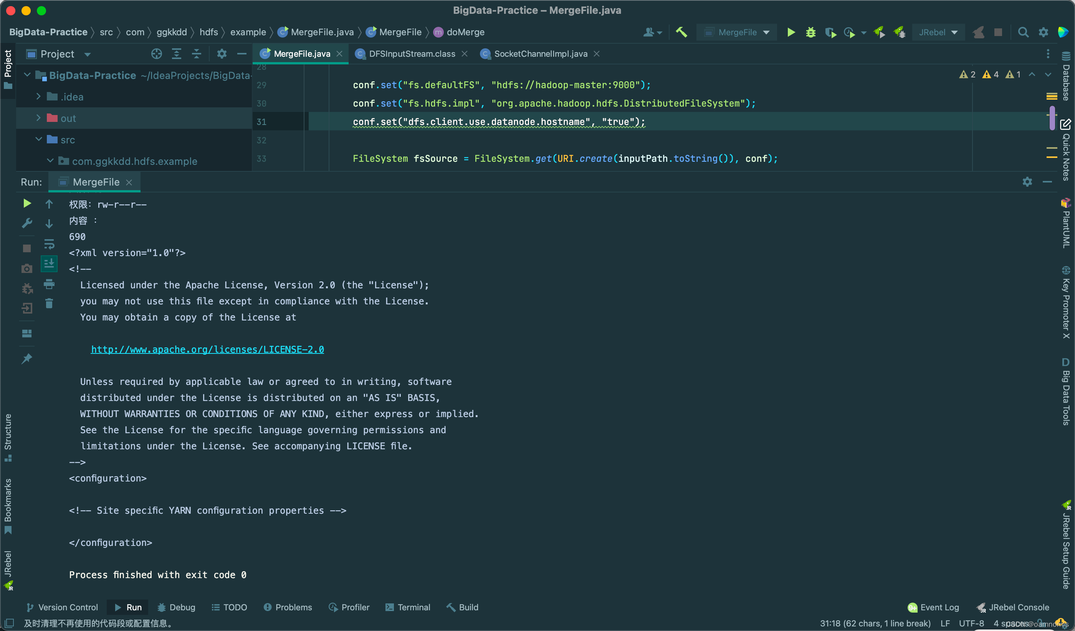
Task: Hide the Project panel with minus icon
Action: pos(241,54)
